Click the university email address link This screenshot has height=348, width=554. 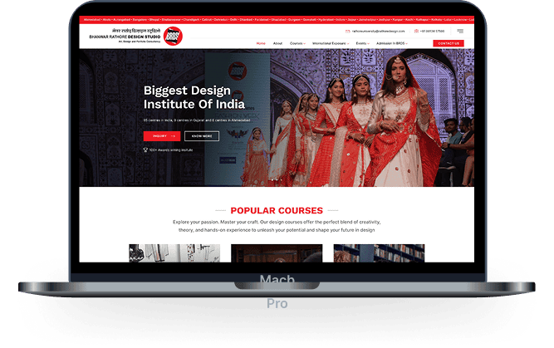click(x=375, y=32)
